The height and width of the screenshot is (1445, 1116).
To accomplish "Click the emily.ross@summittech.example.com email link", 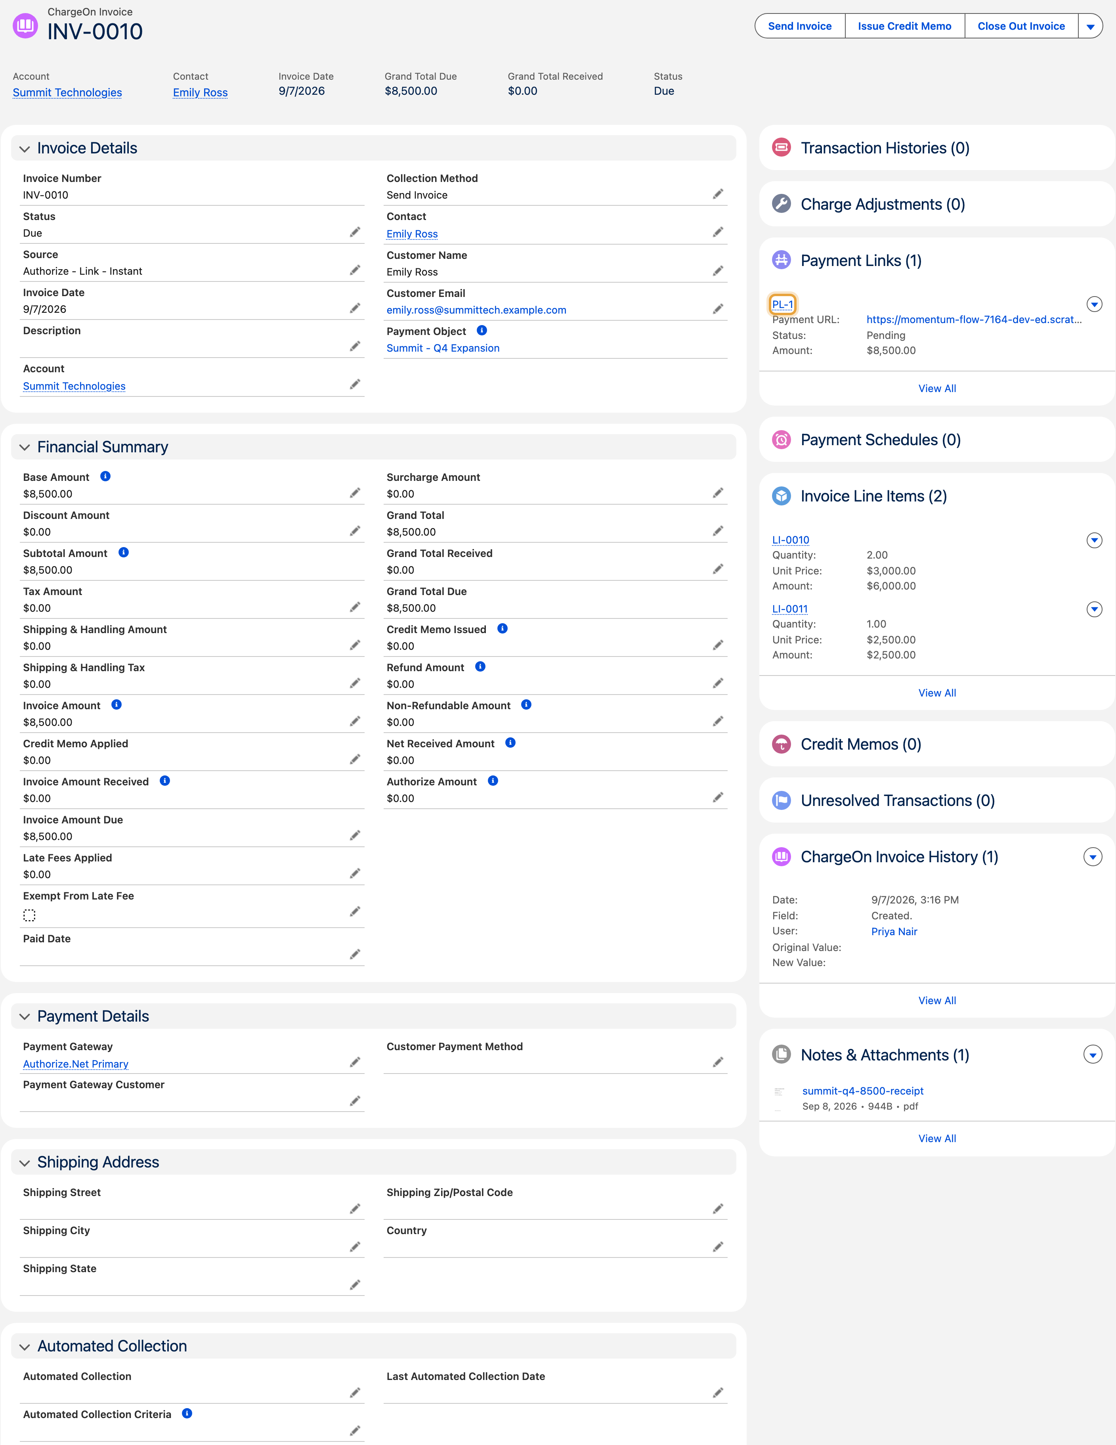I will point(476,310).
